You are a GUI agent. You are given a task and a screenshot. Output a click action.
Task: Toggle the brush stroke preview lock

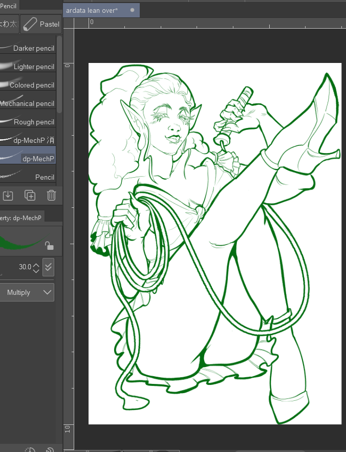pos(49,246)
